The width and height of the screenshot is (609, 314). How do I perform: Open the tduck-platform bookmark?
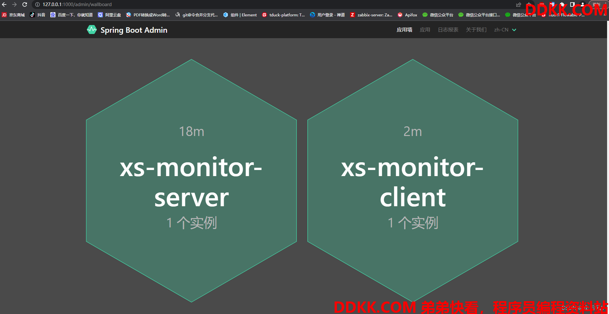coord(283,15)
